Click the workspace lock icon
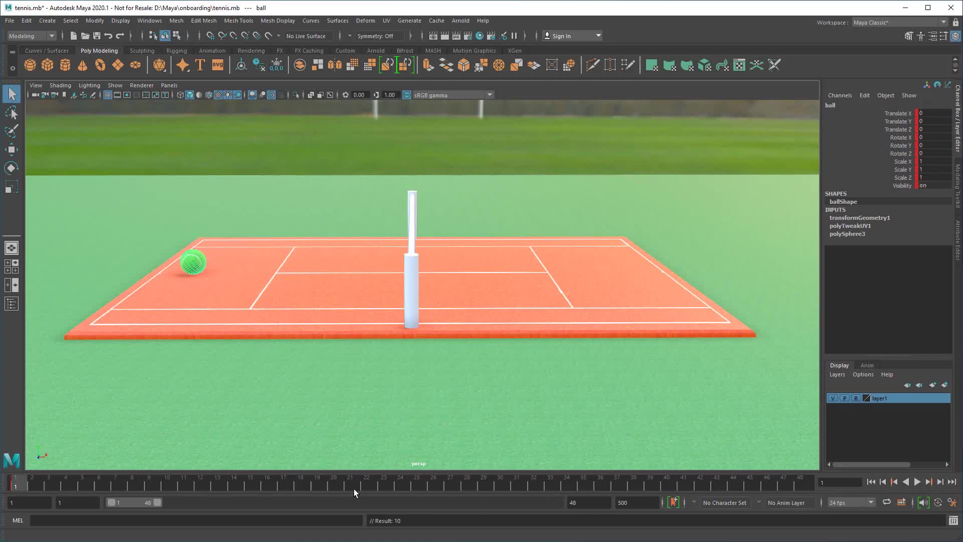The image size is (963, 542). [955, 22]
